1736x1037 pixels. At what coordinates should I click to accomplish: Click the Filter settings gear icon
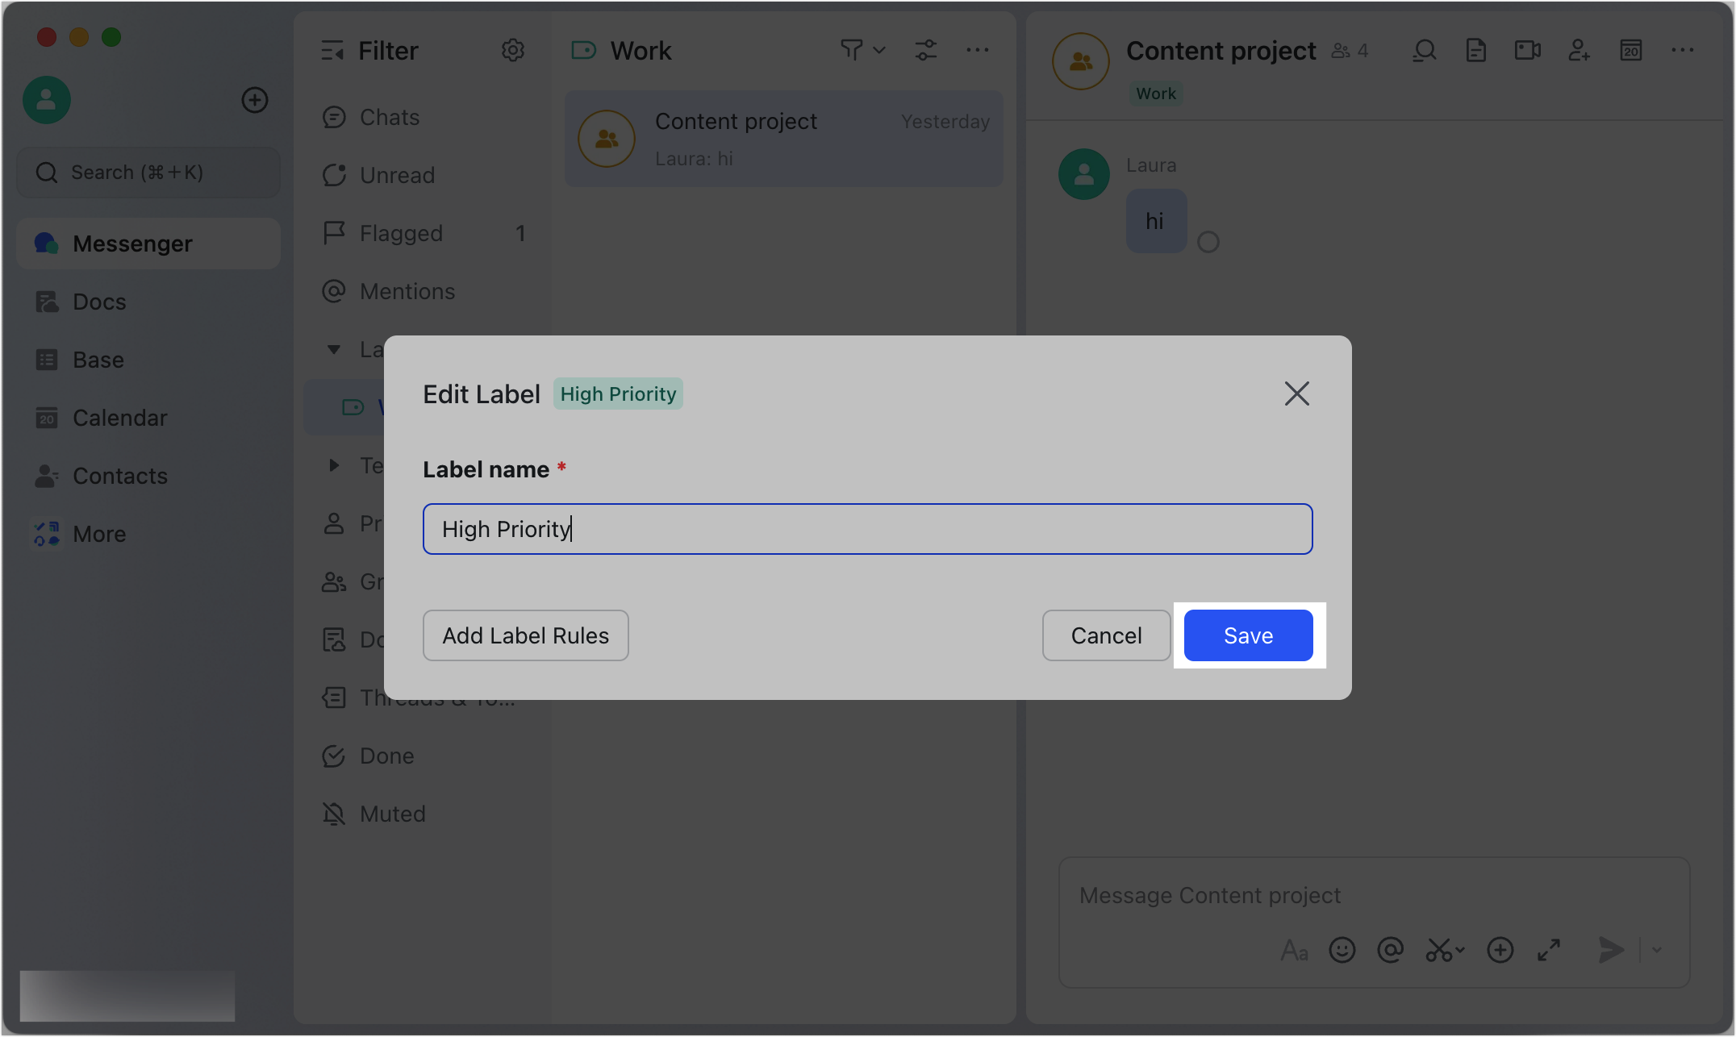tap(513, 51)
